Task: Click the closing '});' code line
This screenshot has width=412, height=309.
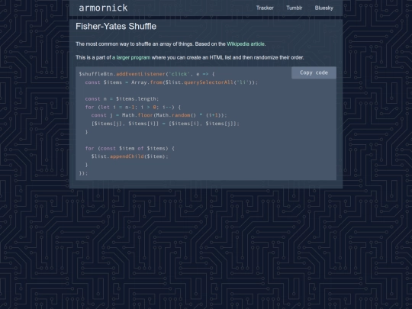Action: point(83,173)
